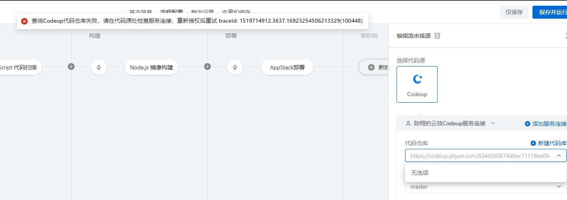Click the 新阶段 stage header
Screen dimensions: 567x200
[369, 36]
